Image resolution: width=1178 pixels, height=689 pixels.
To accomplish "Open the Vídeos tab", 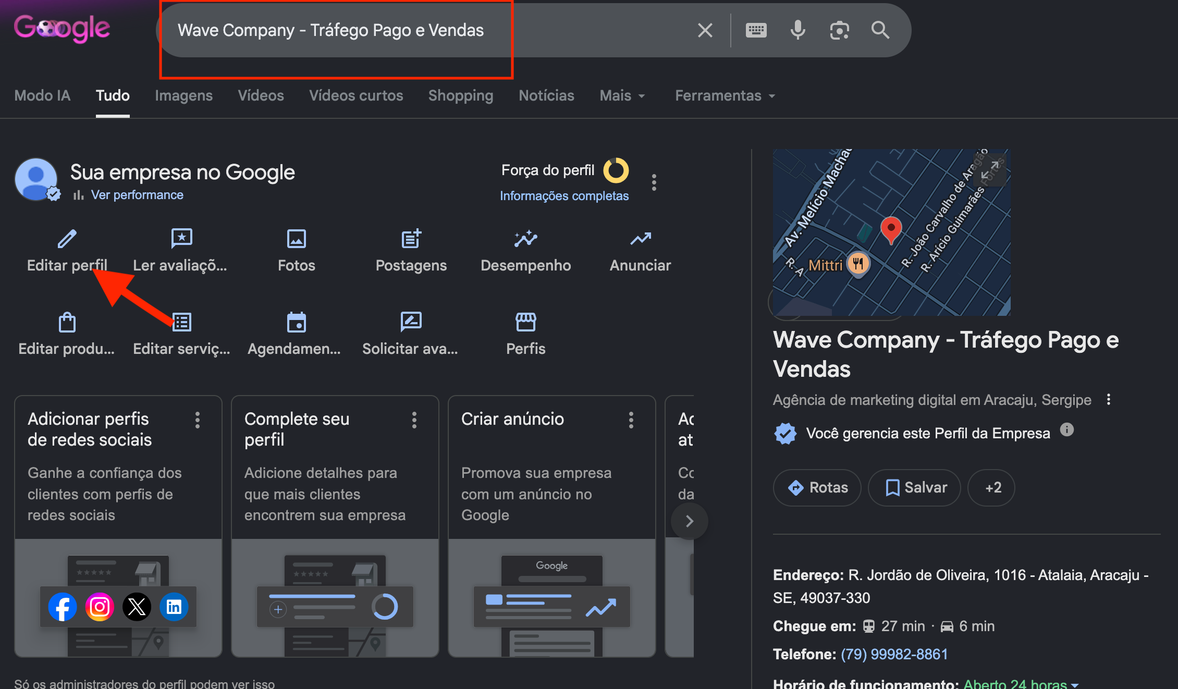I will tap(261, 96).
